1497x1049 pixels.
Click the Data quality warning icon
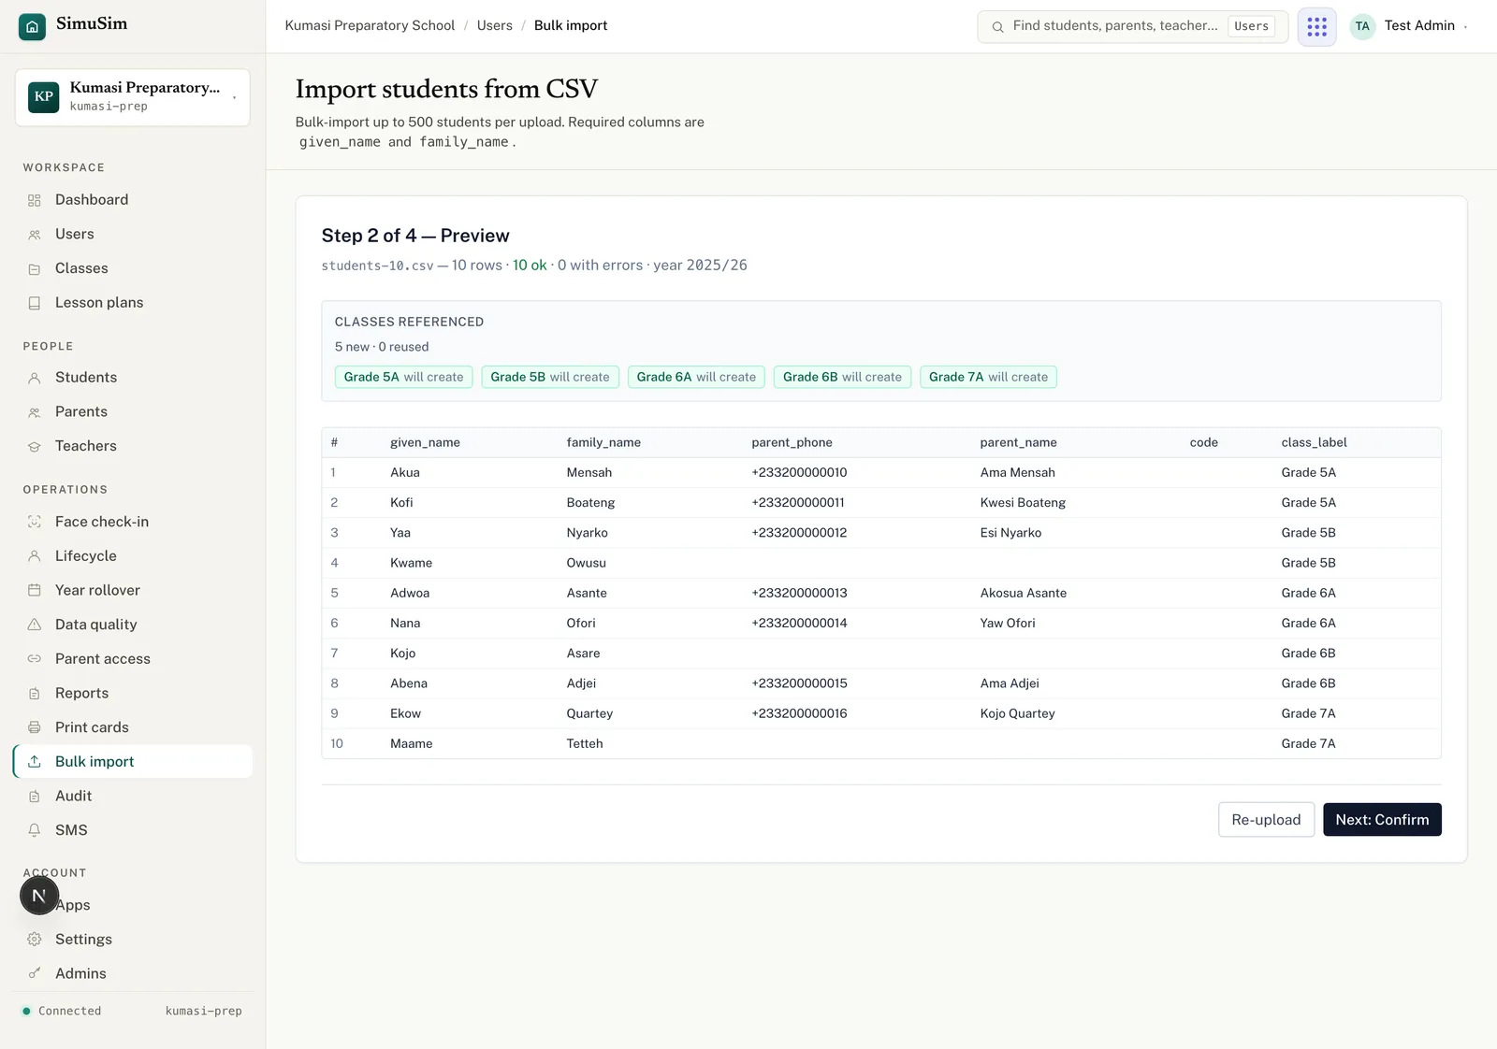(x=35, y=625)
